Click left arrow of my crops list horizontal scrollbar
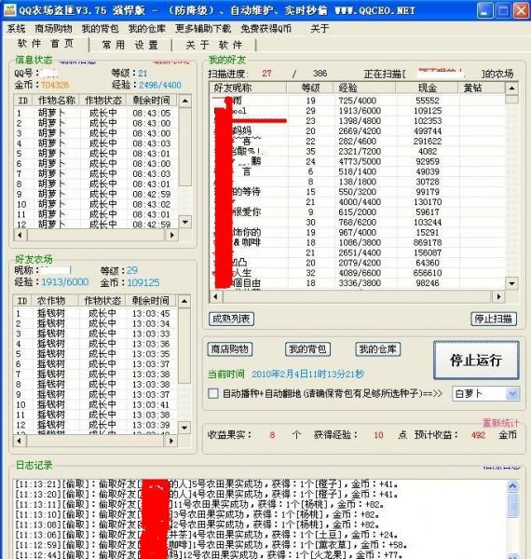 [20, 236]
